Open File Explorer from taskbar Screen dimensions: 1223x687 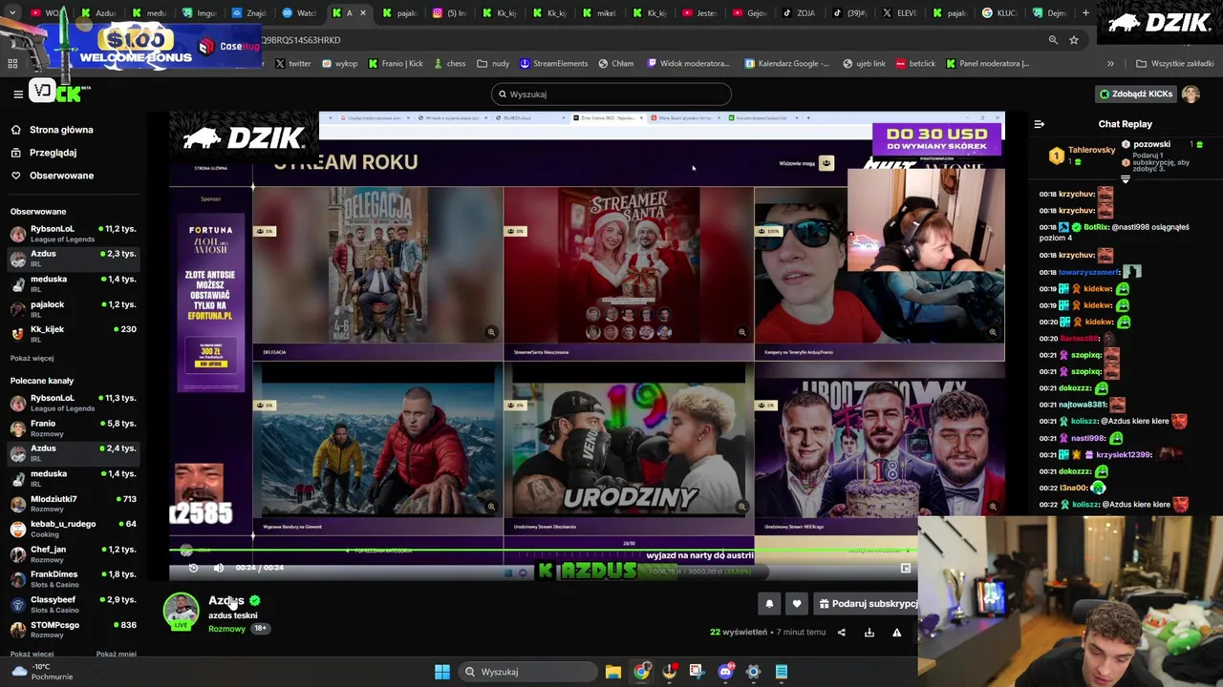(x=613, y=672)
